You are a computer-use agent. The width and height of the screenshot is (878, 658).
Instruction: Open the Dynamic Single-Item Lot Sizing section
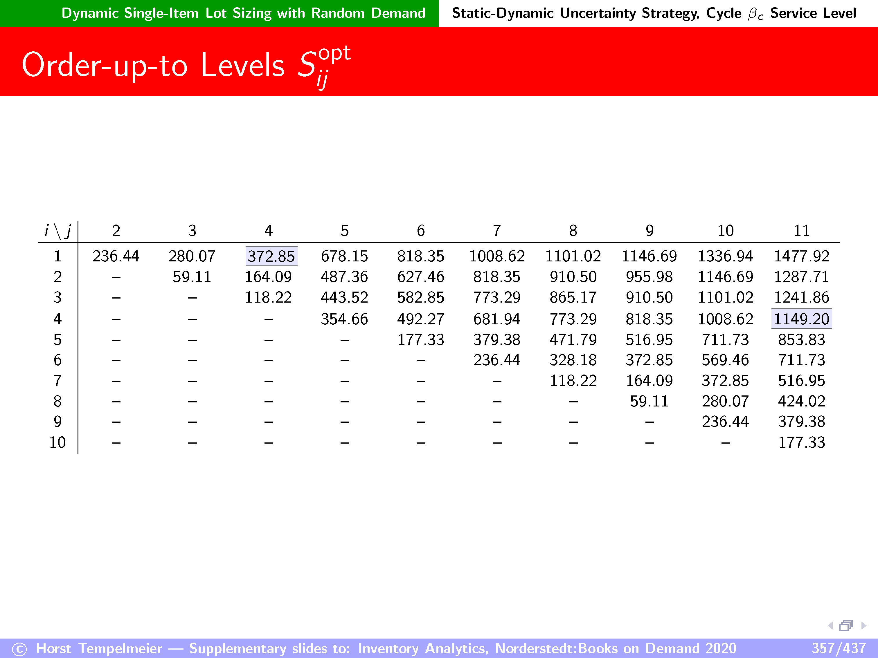tap(243, 13)
